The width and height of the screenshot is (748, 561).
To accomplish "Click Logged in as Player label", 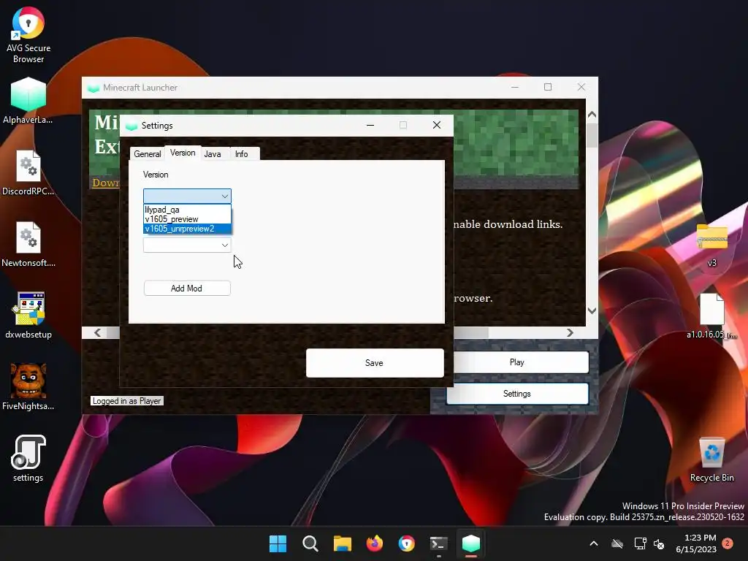I will 126,401.
